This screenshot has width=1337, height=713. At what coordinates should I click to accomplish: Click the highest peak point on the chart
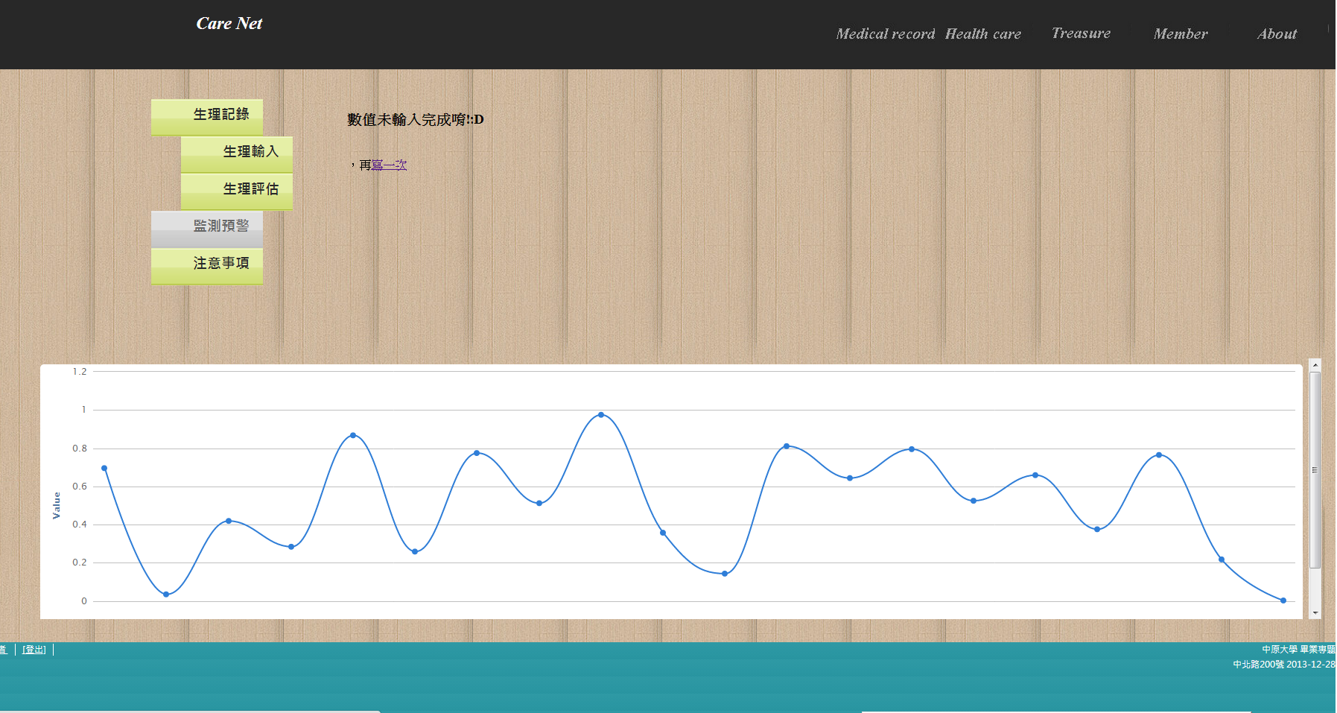[601, 415]
